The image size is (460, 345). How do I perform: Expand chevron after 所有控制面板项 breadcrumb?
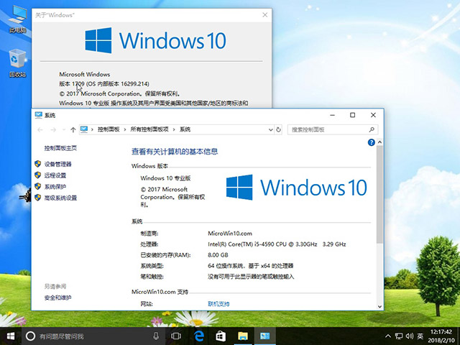(x=174, y=129)
